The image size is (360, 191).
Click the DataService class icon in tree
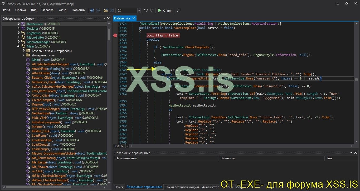tap(23, 24)
